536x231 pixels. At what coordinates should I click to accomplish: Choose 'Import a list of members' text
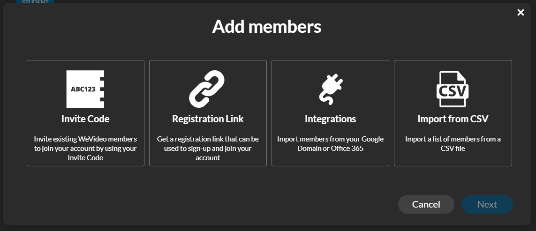point(453,144)
